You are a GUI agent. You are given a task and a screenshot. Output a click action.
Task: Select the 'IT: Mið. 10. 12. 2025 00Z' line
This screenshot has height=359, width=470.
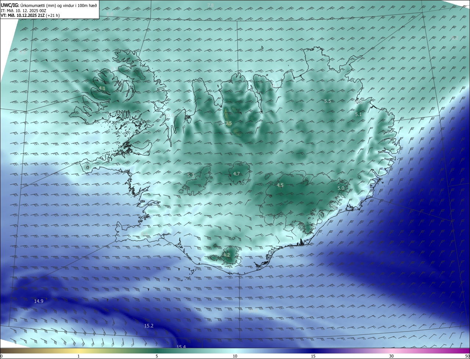point(23,11)
